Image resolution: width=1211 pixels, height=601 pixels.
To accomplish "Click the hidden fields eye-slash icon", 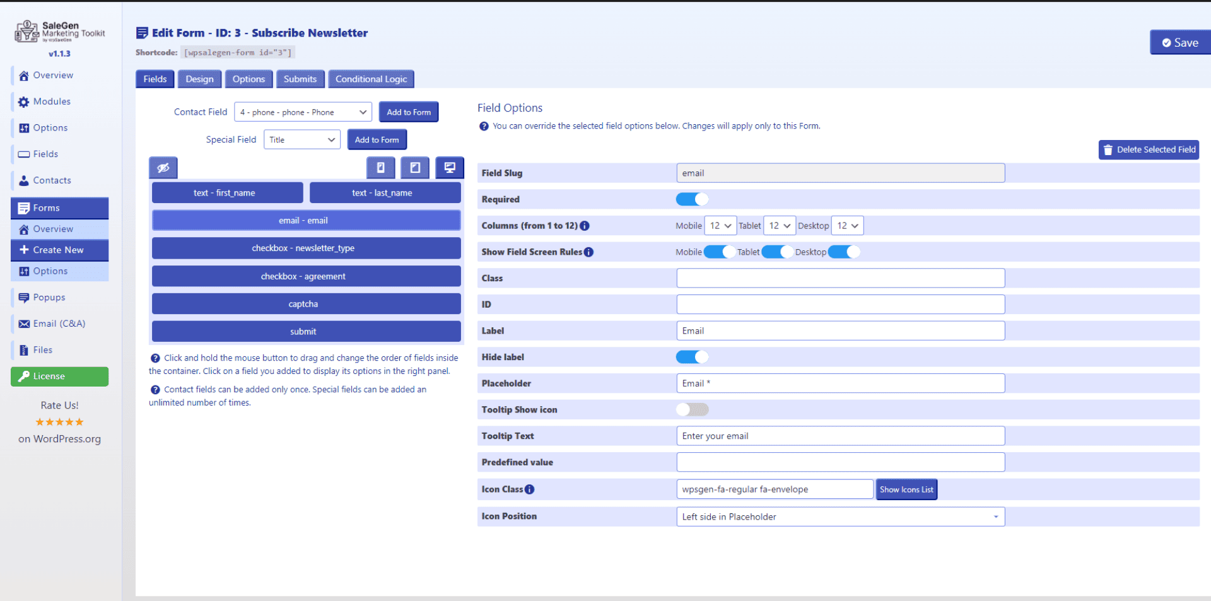I will (x=163, y=168).
